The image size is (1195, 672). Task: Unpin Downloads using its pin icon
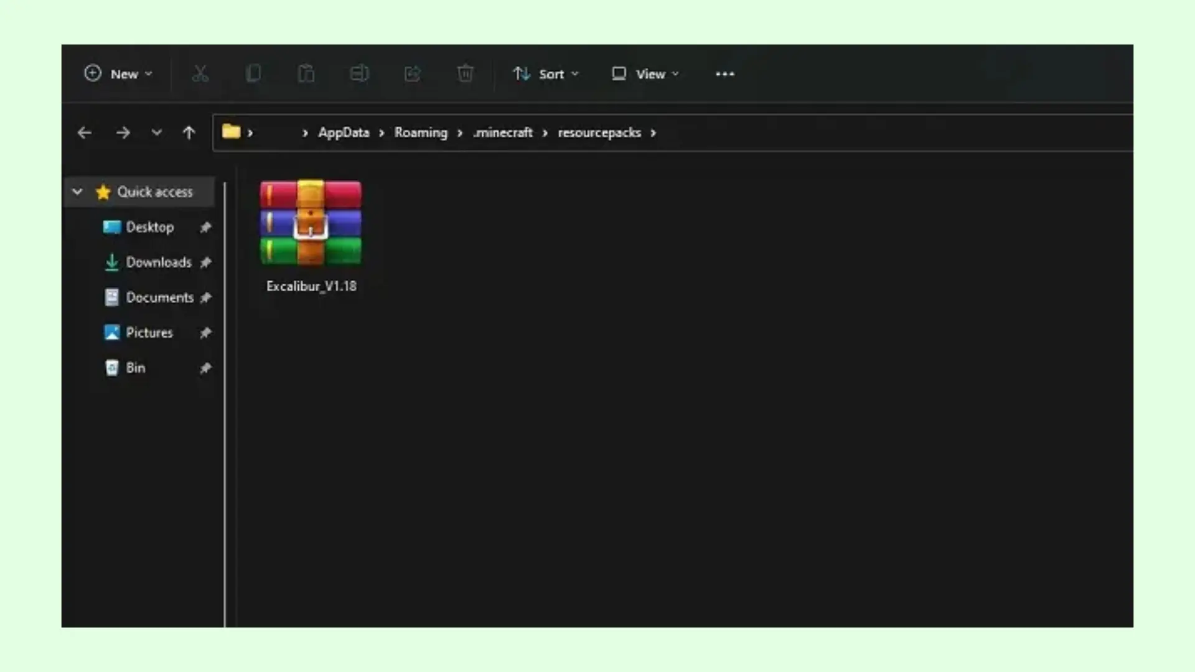point(206,263)
